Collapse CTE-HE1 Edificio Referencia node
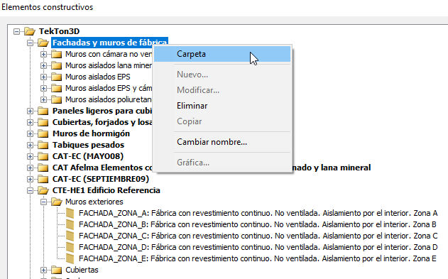The width and height of the screenshot is (448, 279). pos(31,190)
